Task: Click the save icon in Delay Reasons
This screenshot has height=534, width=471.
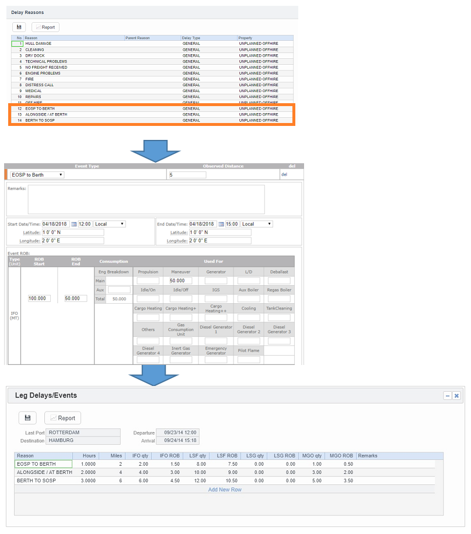Action: [19, 27]
